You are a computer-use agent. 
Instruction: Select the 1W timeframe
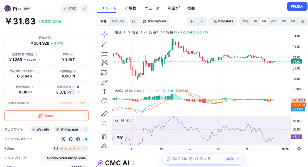284,21
